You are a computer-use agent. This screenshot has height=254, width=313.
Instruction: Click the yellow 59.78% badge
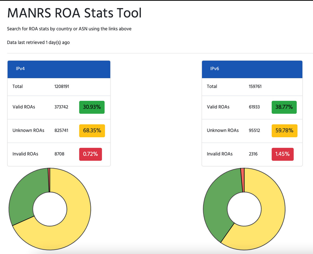pos(284,131)
